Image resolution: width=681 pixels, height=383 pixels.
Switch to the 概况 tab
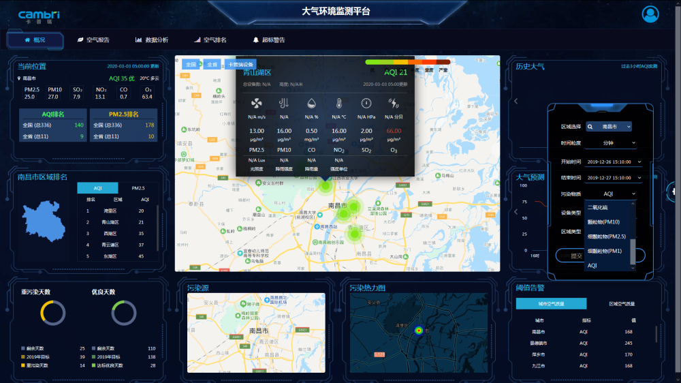click(x=35, y=40)
